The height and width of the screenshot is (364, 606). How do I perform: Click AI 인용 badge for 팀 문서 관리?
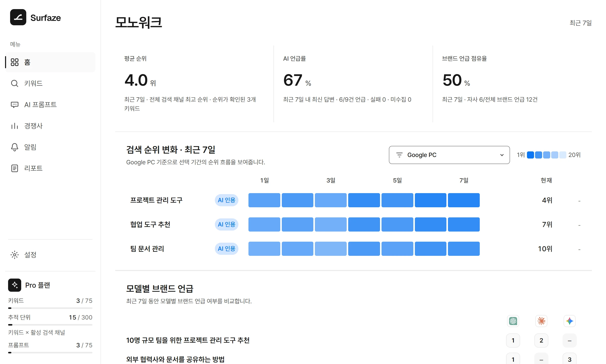226,249
